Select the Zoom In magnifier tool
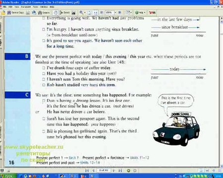This screenshot has height=178, width=223. 81,12
